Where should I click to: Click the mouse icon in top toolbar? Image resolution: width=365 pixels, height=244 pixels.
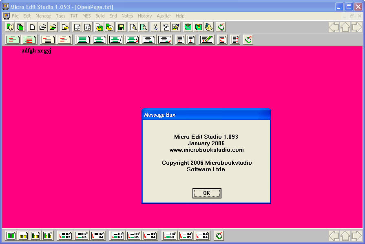221,27
